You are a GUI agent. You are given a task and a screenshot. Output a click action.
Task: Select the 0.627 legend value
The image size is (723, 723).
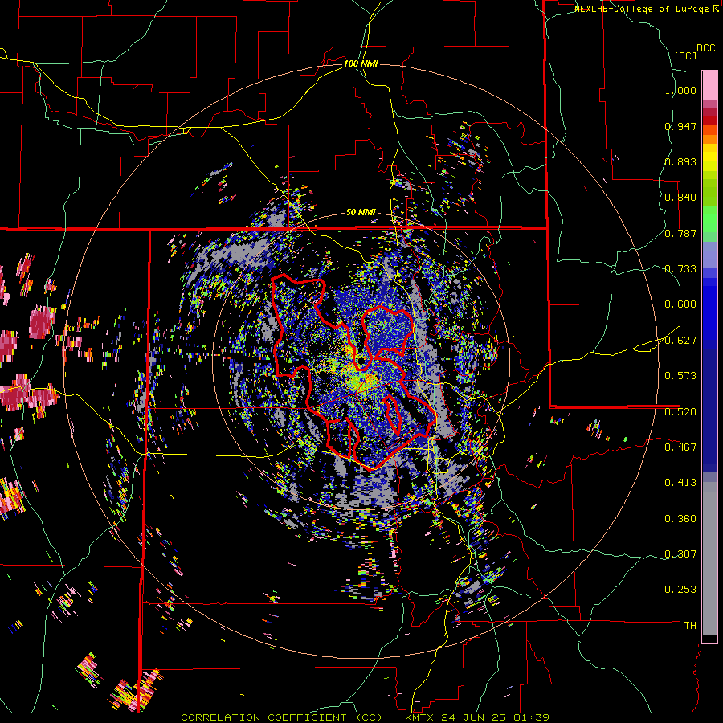(680, 341)
